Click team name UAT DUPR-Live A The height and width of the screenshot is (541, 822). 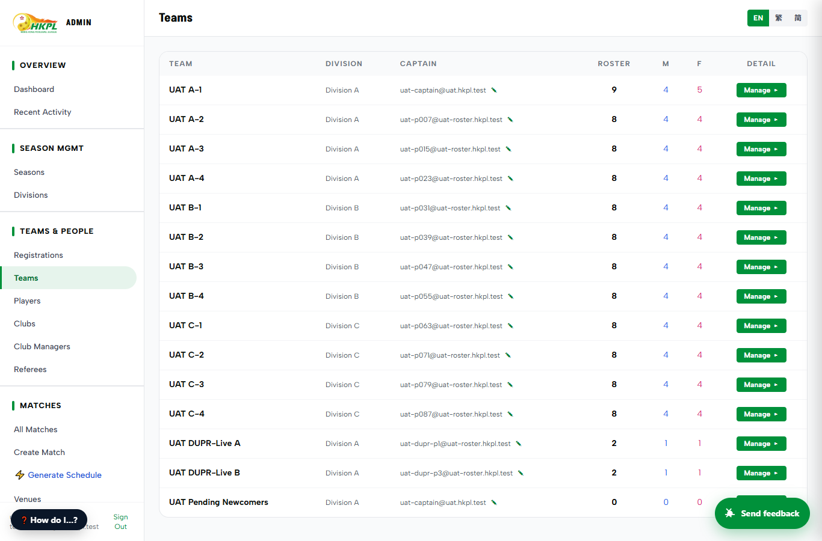(205, 443)
